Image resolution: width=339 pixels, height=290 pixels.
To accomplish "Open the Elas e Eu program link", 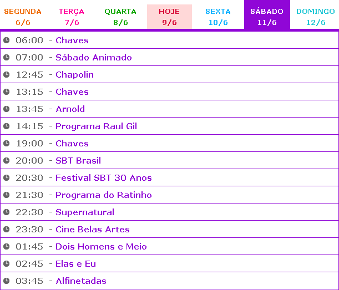I will click(x=75, y=264).
